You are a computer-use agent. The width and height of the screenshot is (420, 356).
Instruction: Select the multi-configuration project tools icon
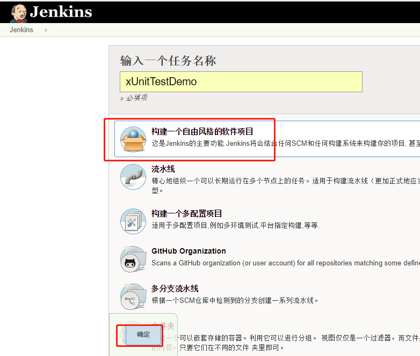click(x=133, y=221)
